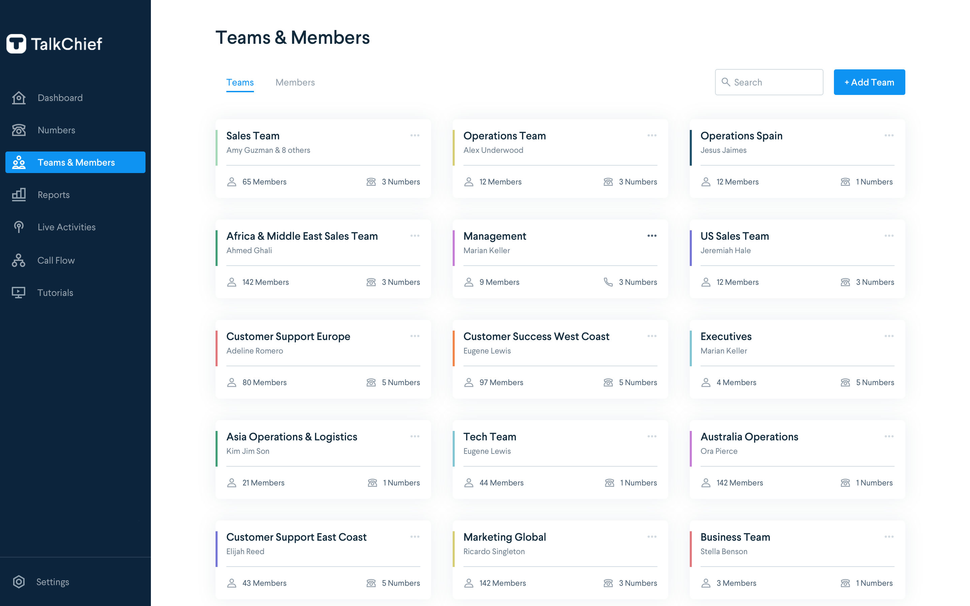
Task: Open more options for Operations Team
Action: tap(652, 135)
